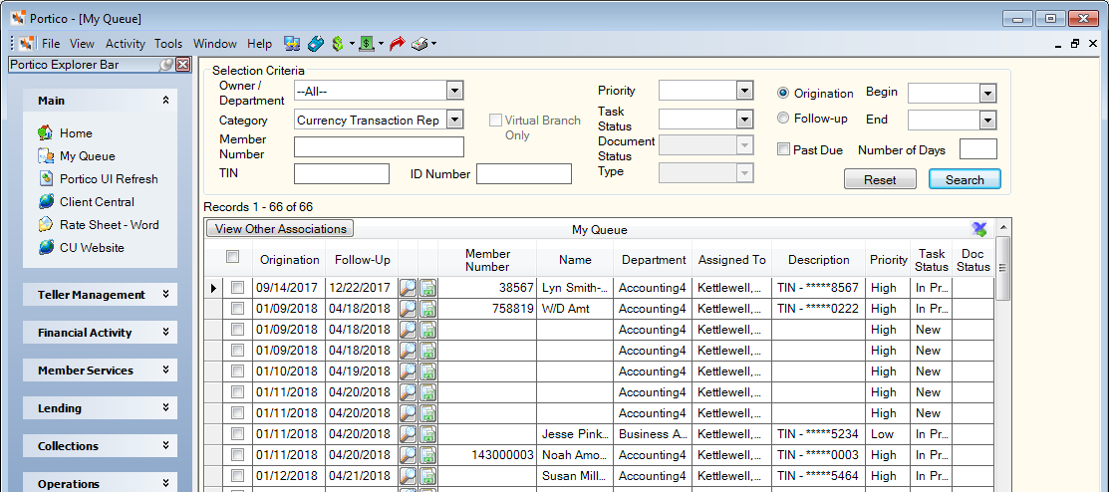Image resolution: width=1109 pixels, height=492 pixels.
Task: Select the Follow-up radio button
Action: [783, 119]
